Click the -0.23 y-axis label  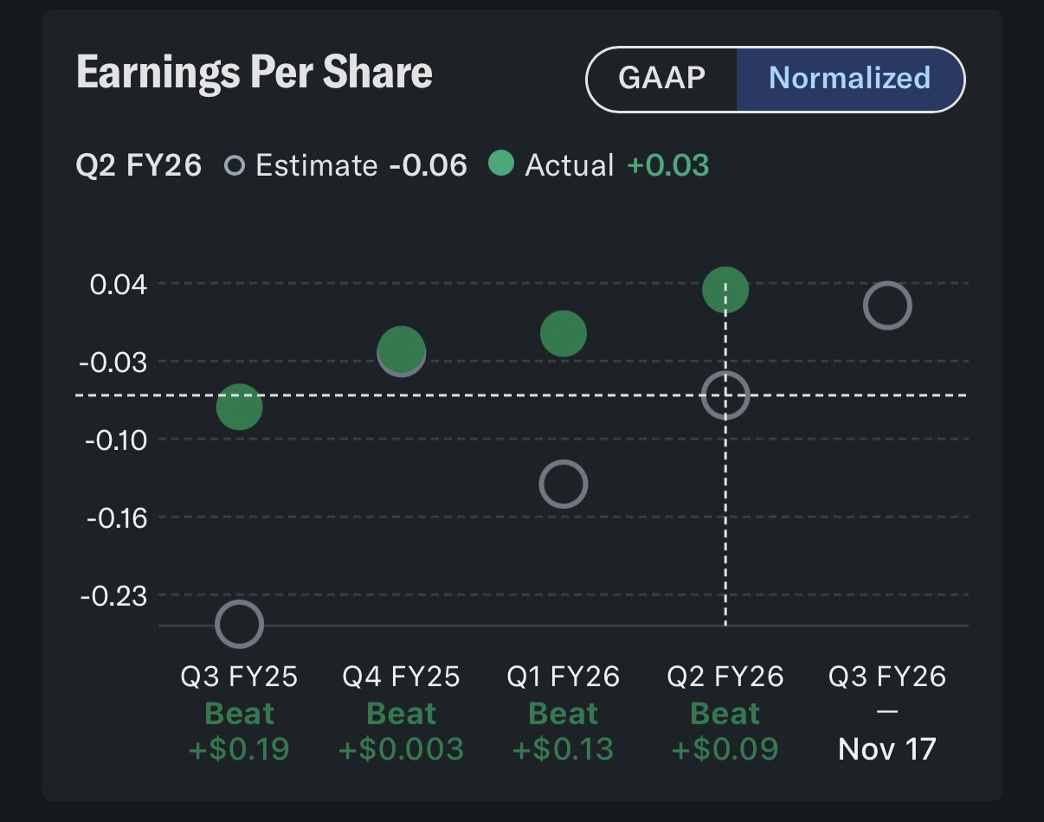(x=113, y=595)
